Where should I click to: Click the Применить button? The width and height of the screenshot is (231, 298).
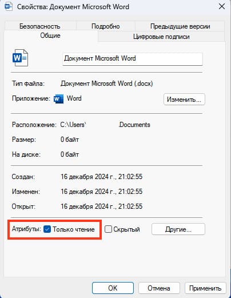pos(205,288)
